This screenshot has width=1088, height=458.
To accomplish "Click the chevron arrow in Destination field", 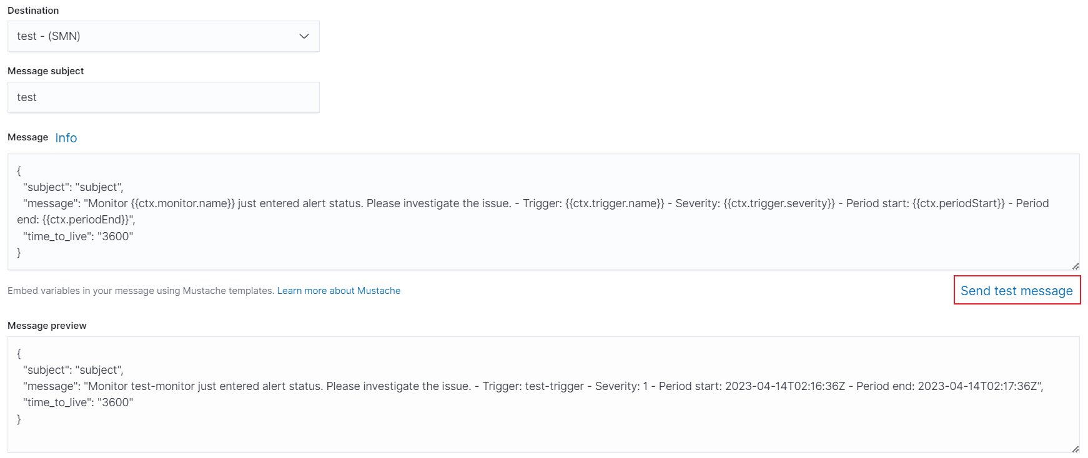I will (304, 36).
